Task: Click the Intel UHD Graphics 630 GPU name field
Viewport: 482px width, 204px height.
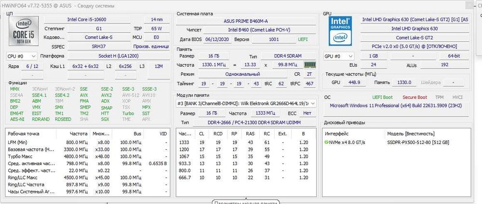Action: click(415, 28)
